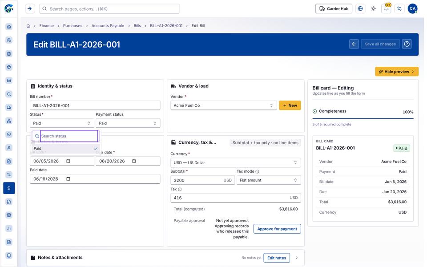
Task: Go to Purchases in the breadcrumb
Action: pos(73,26)
